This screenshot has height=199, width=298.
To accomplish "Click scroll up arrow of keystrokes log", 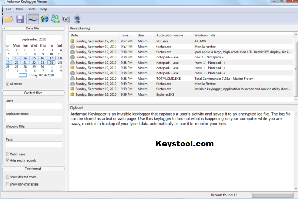I will [x=296, y=35].
